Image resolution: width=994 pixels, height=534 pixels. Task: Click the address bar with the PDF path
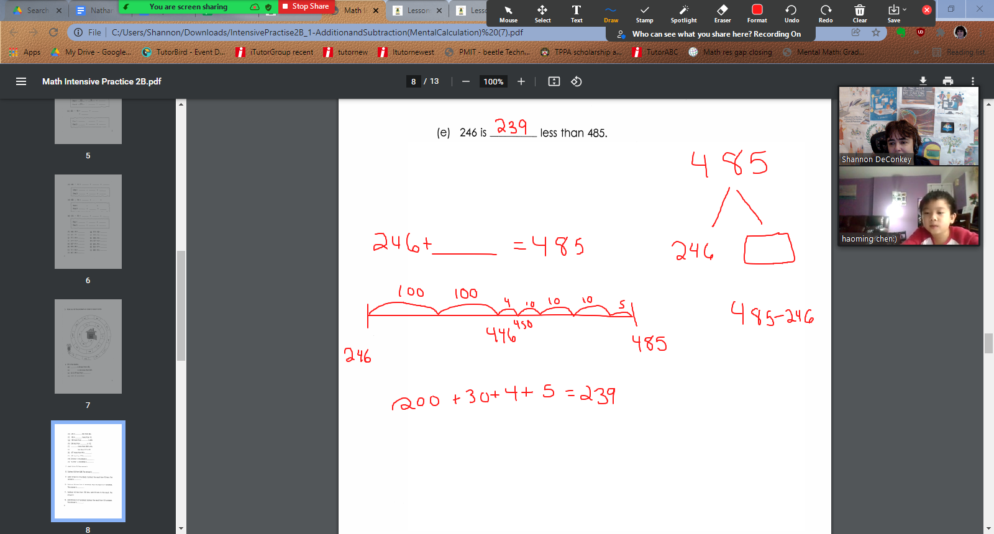(317, 32)
